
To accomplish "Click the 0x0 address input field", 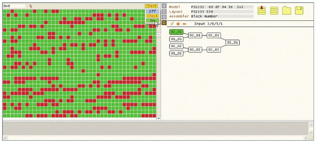I will [14, 6].
